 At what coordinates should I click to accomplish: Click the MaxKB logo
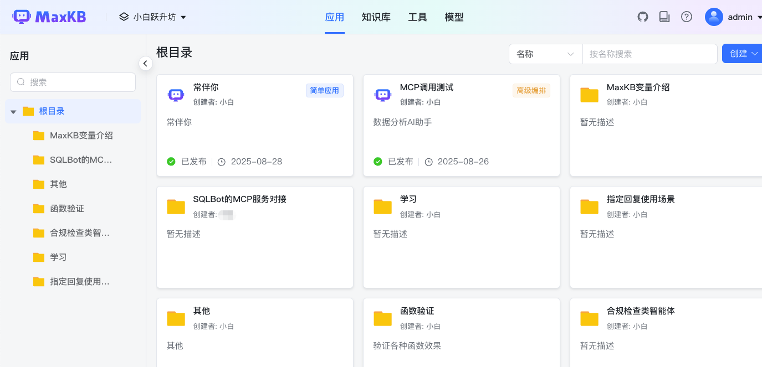(49, 16)
